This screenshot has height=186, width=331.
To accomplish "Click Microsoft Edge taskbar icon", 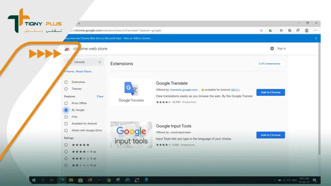I will click(x=61, y=180).
